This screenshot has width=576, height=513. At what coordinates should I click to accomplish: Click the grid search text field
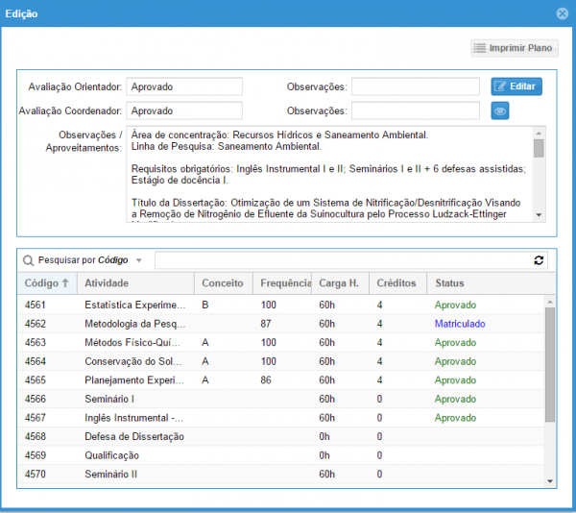click(343, 260)
